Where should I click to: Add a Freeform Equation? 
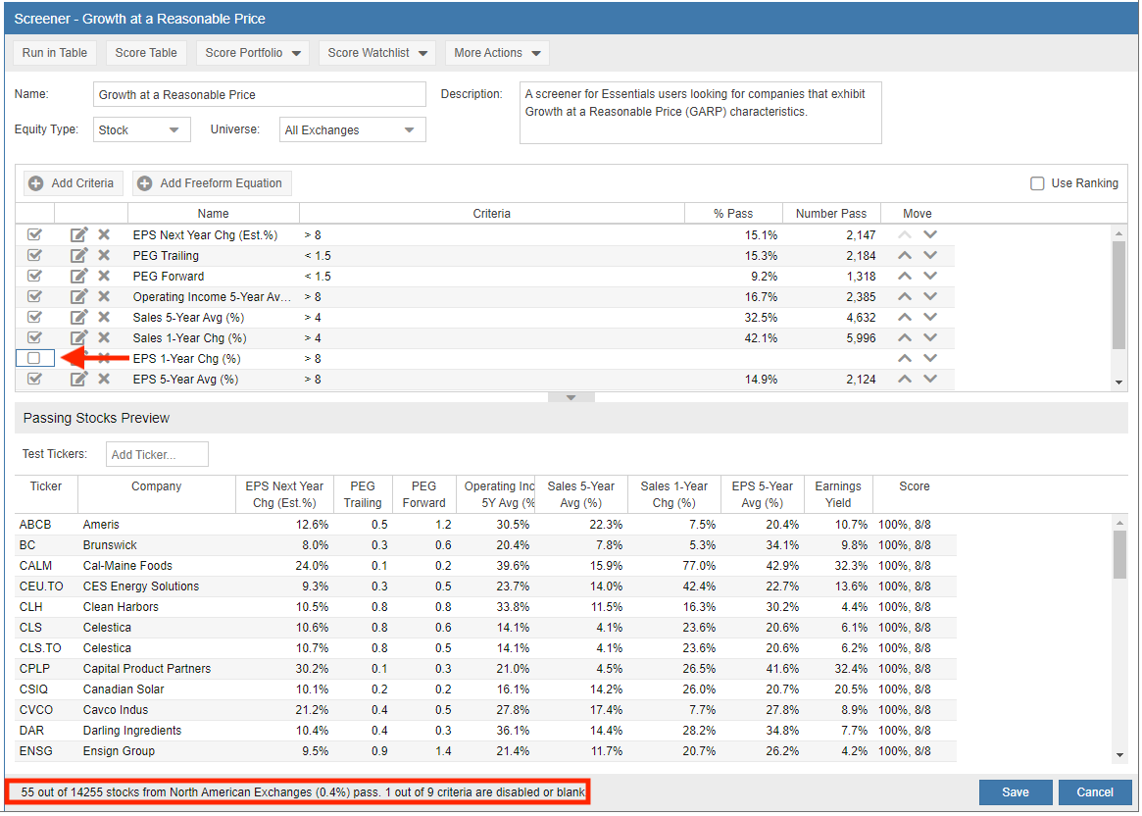tap(212, 183)
